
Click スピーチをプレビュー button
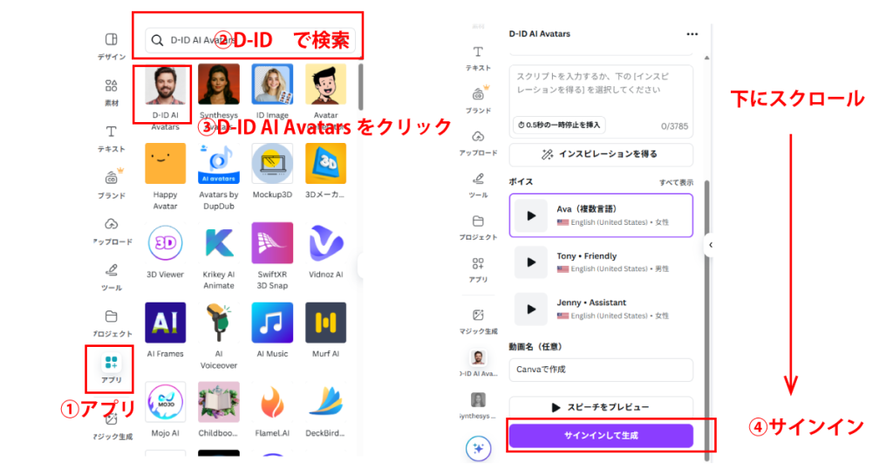pos(601,407)
